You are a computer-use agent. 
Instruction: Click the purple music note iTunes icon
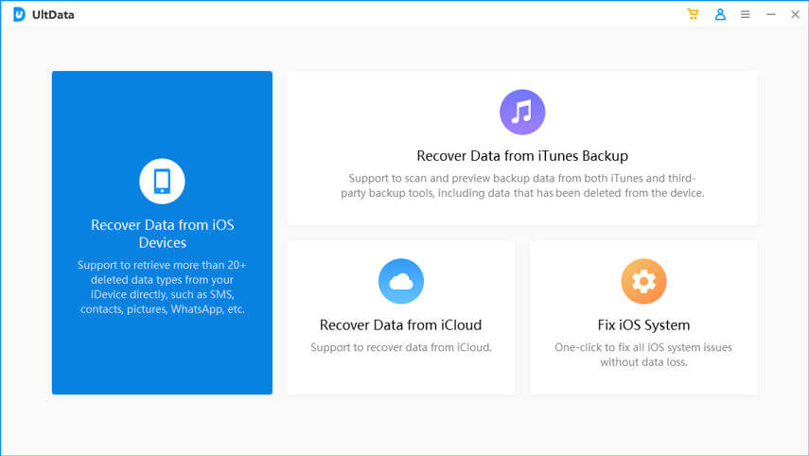[522, 113]
